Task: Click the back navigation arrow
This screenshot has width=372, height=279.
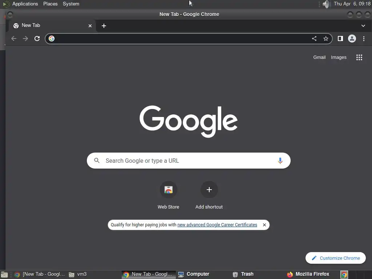Action: coord(14,39)
